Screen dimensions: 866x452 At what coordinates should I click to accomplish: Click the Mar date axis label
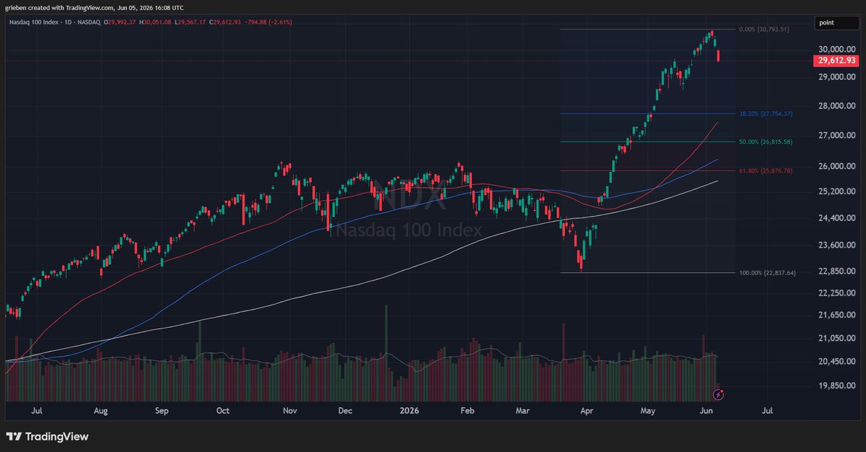point(523,411)
